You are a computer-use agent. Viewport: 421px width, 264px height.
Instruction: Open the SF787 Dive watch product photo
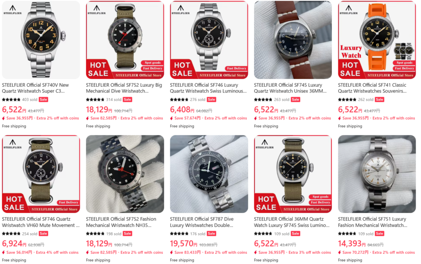pos(209,174)
